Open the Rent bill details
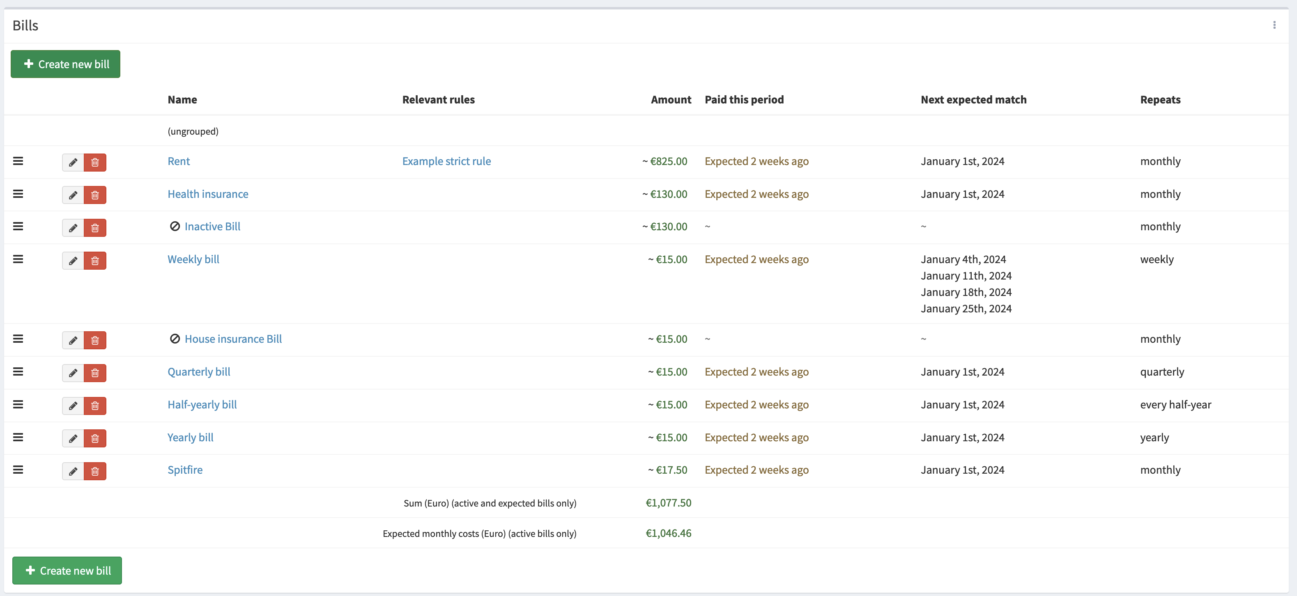The image size is (1297, 596). (178, 161)
